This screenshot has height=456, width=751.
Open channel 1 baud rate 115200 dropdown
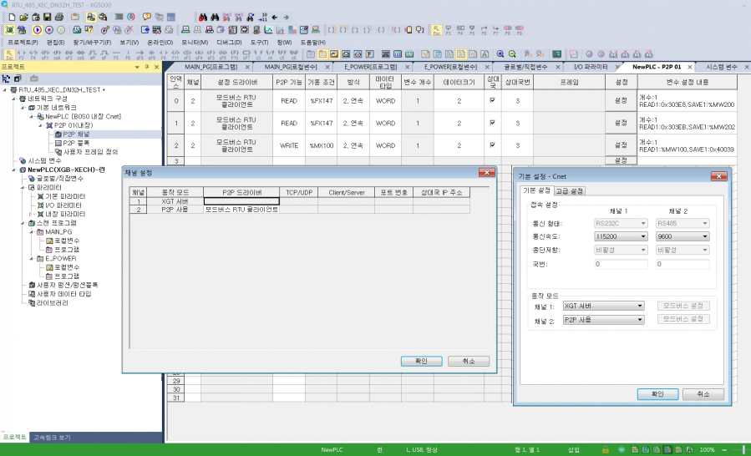tap(644, 236)
